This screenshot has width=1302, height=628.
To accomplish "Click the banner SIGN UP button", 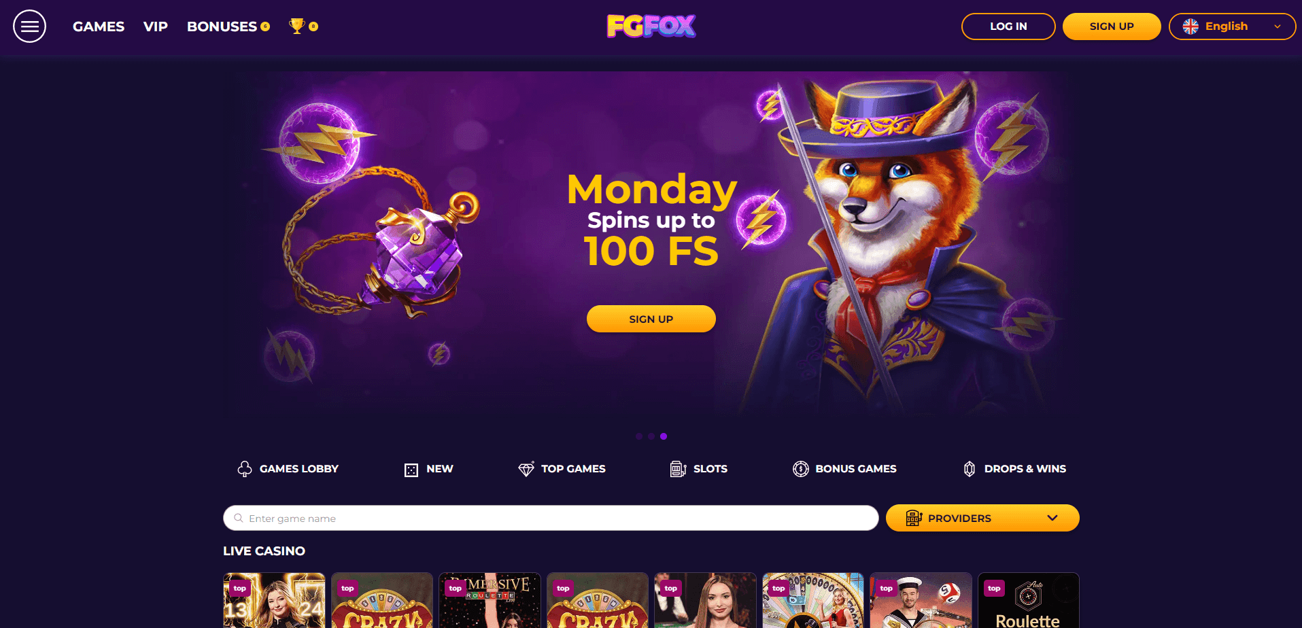I will tap(651, 319).
